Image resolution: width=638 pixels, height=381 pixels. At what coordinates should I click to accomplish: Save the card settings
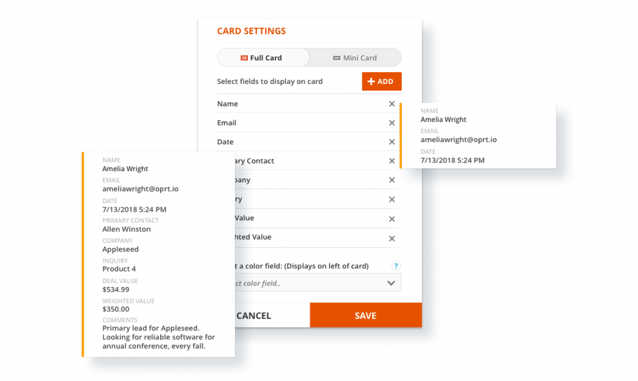tap(366, 316)
